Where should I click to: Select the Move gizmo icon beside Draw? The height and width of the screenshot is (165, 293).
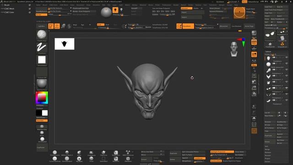[x=63, y=26]
